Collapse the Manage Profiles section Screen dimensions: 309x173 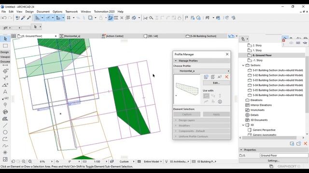click(x=202, y=61)
